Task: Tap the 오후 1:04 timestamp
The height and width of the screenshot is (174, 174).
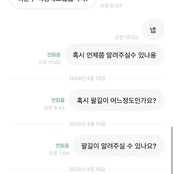Action: pos(59,153)
